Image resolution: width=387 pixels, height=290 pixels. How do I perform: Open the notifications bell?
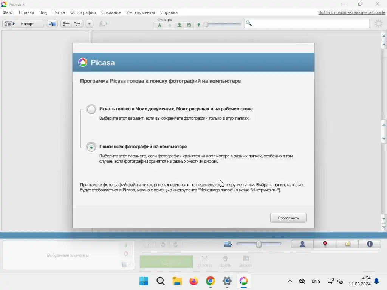point(377,281)
